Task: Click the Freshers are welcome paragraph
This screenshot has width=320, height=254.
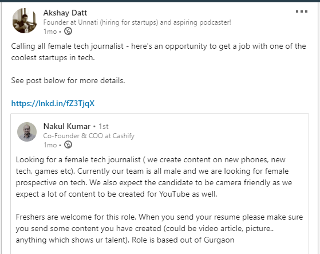Action: tap(159, 228)
